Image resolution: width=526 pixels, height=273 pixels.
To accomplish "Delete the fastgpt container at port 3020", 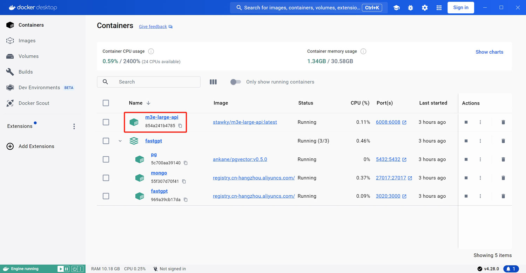I will pos(503,196).
